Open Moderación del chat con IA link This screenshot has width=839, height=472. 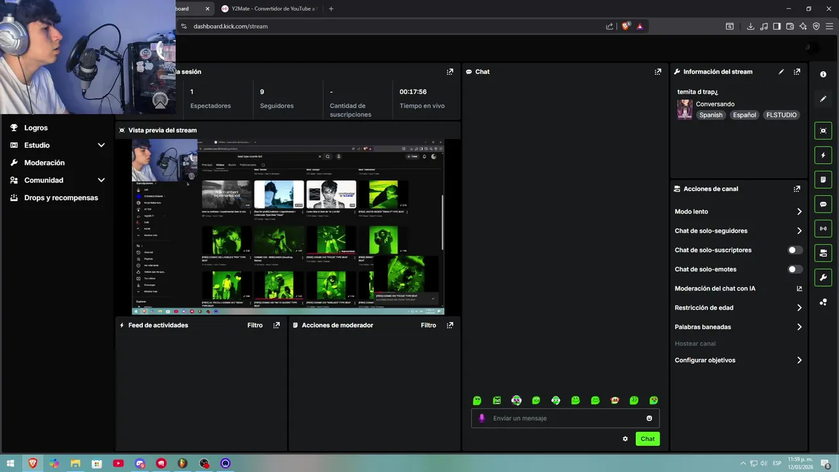[x=738, y=288]
